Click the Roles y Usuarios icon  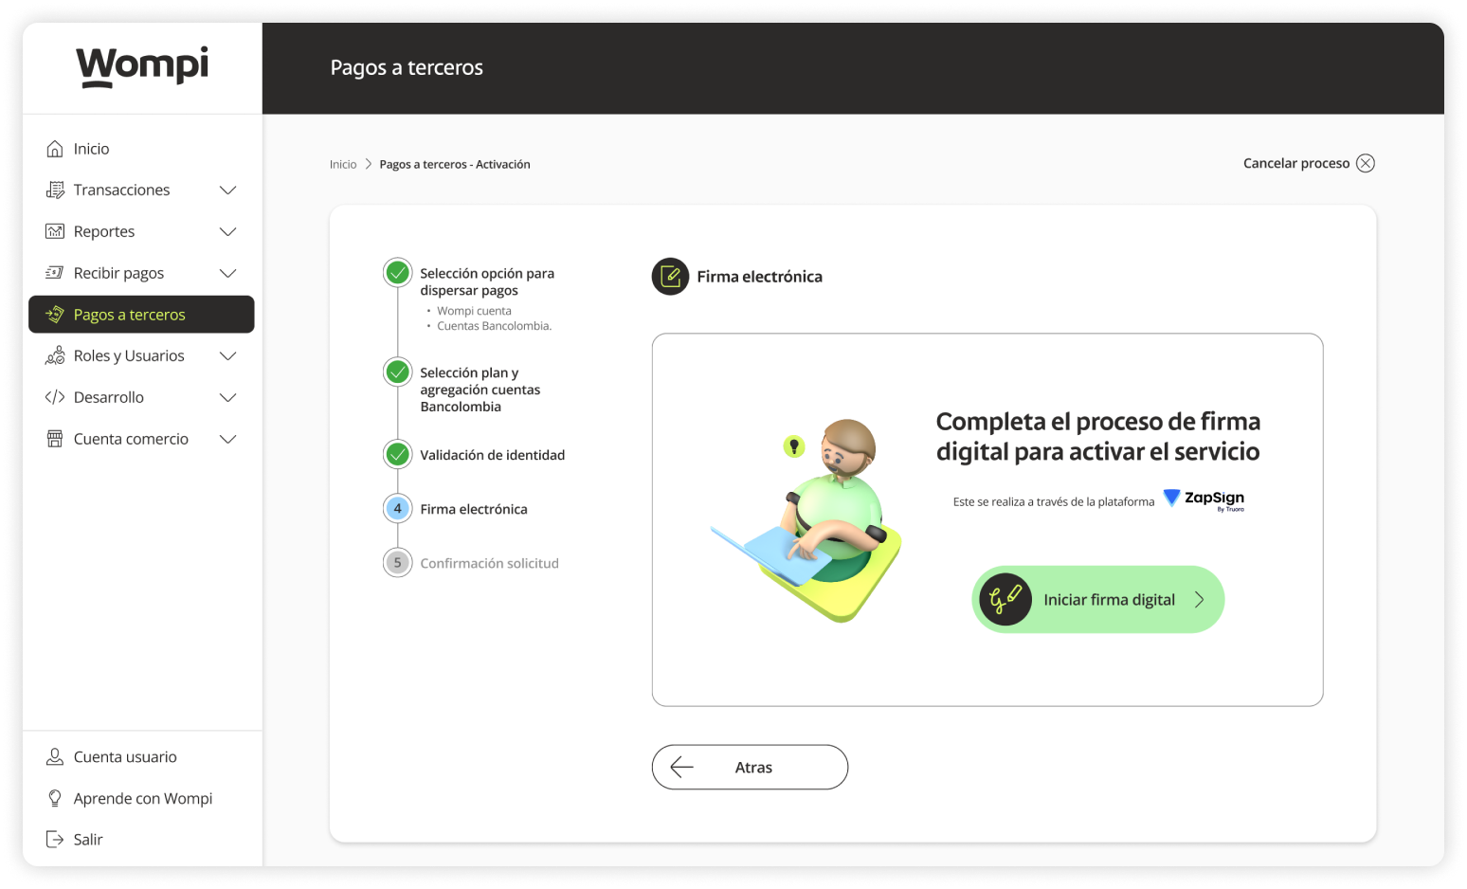click(55, 356)
